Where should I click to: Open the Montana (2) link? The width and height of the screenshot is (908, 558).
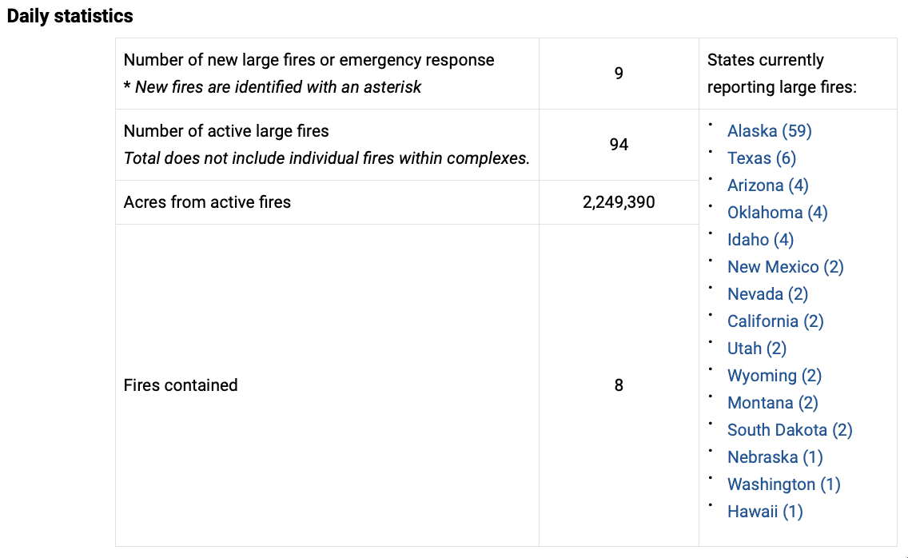tap(772, 403)
